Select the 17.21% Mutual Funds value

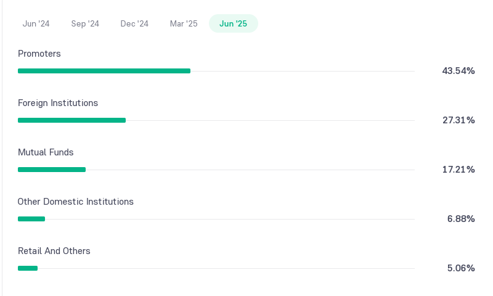point(458,170)
